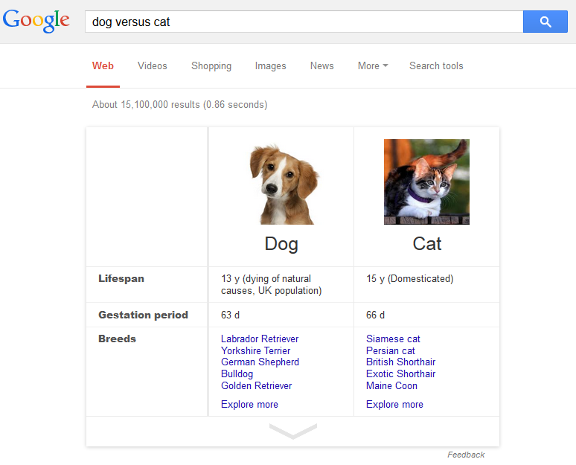The image size is (576, 465).
Task: Open the Siamese cat link
Action: [393, 339]
